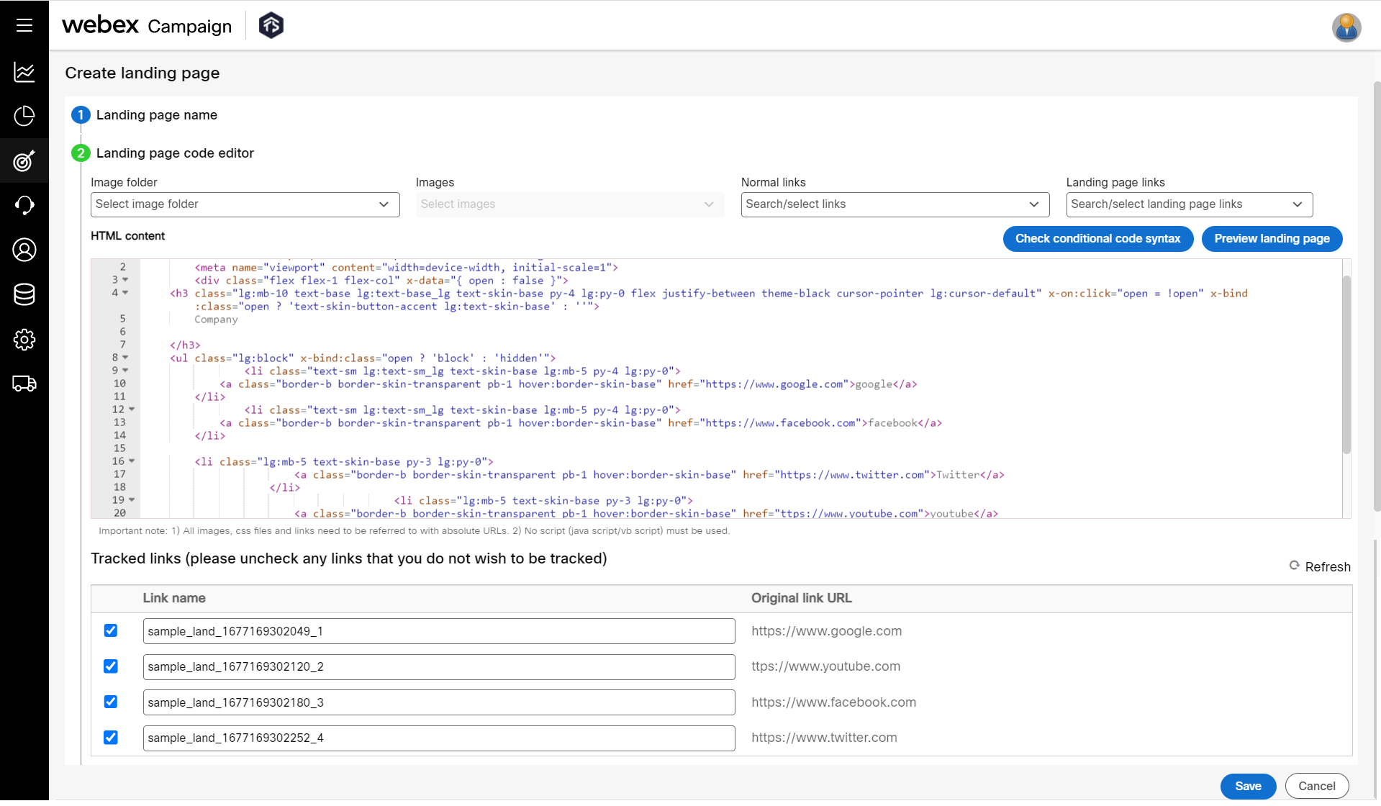Open the settings gear sidebar icon
This screenshot has width=1381, height=806.
tap(24, 339)
